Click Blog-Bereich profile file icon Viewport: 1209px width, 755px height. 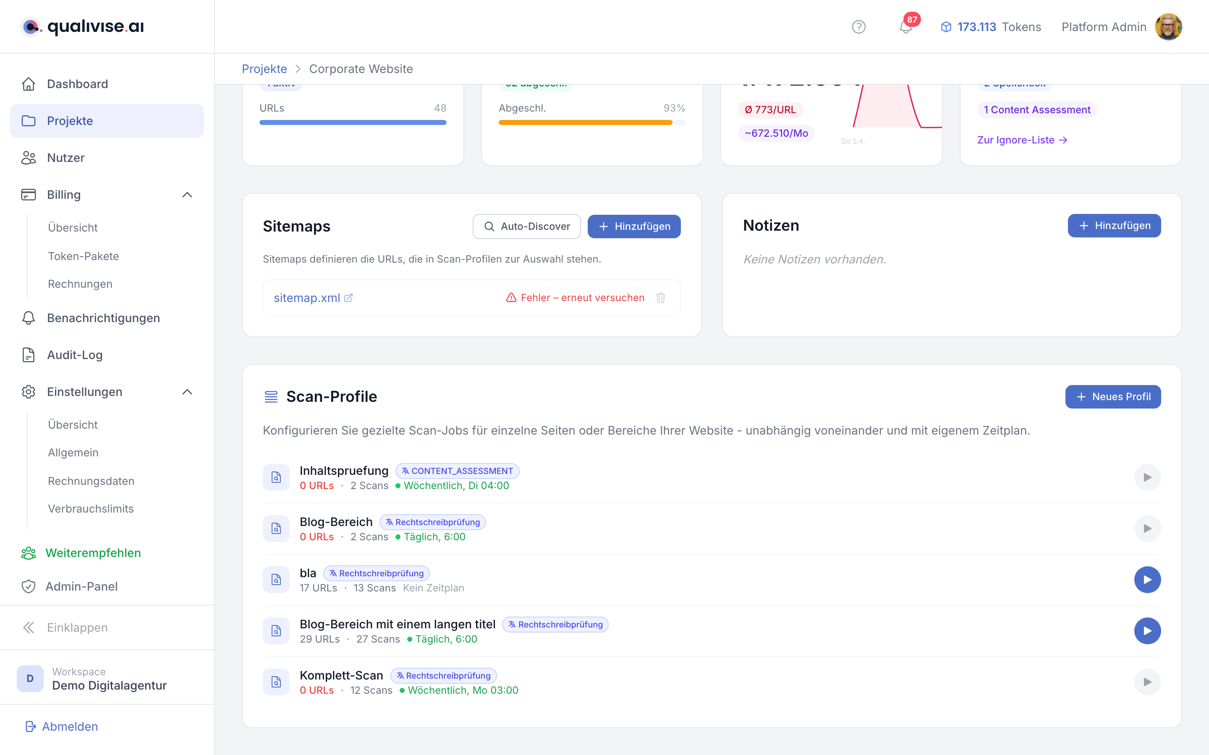(x=276, y=529)
